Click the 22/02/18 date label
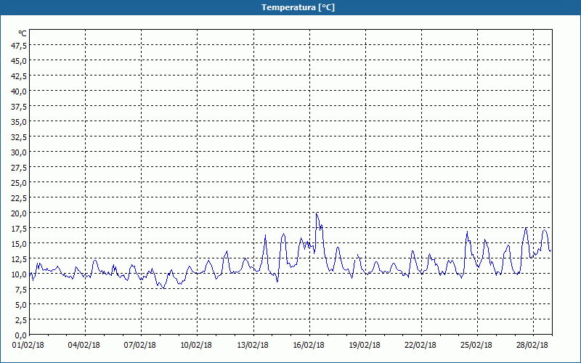Viewport: 581px width, 363px height. coord(420,346)
